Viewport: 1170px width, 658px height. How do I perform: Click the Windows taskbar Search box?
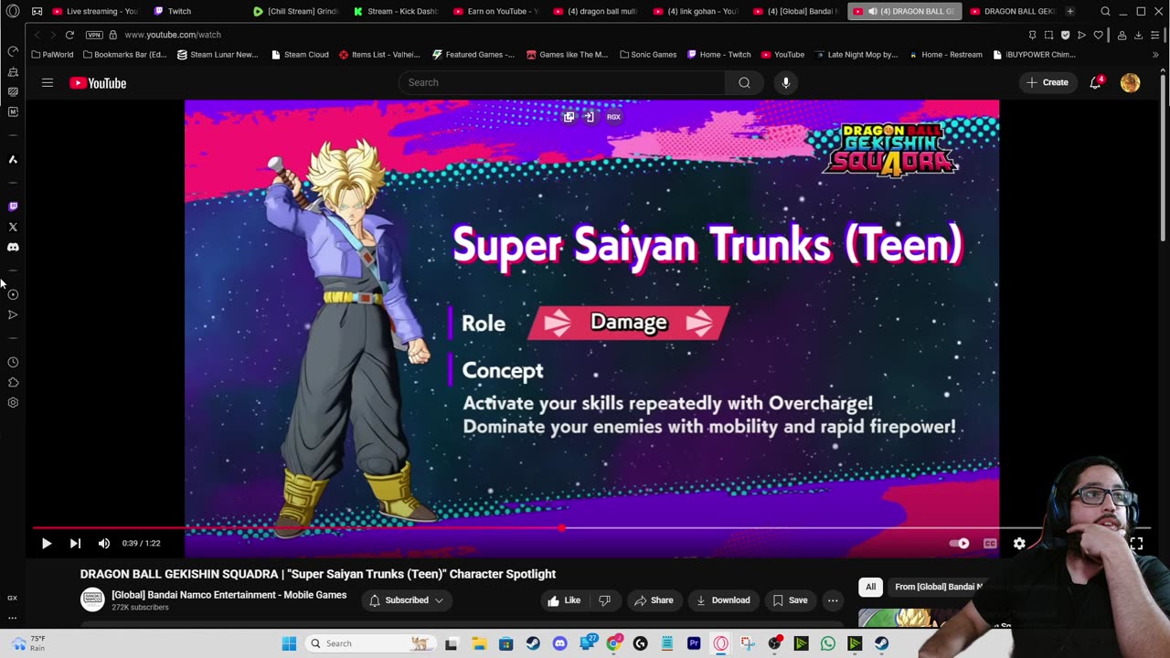(371, 643)
